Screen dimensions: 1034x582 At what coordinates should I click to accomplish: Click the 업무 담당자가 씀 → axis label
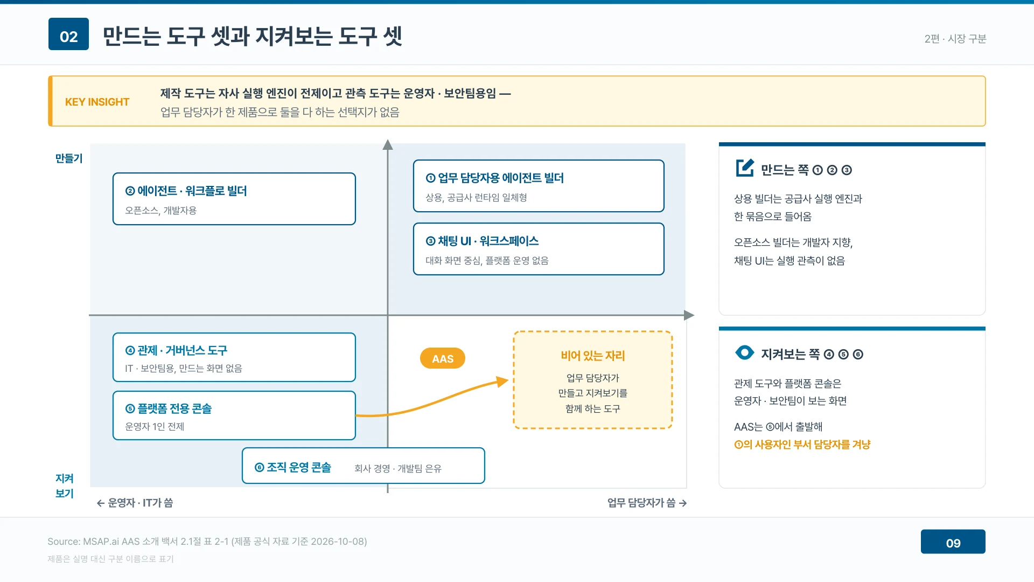pyautogui.click(x=647, y=503)
